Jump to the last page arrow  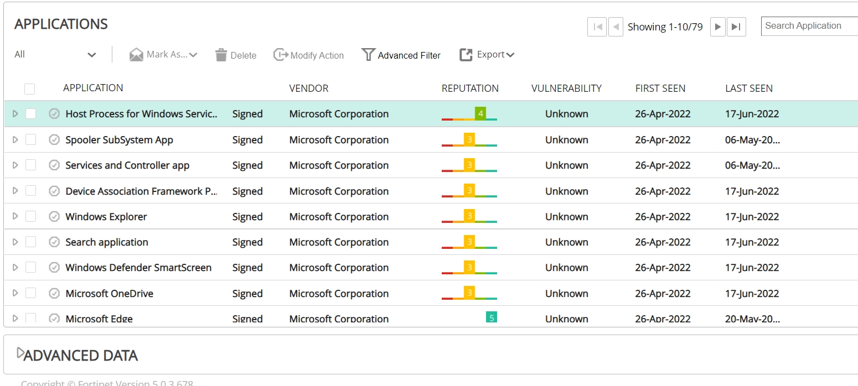736,27
